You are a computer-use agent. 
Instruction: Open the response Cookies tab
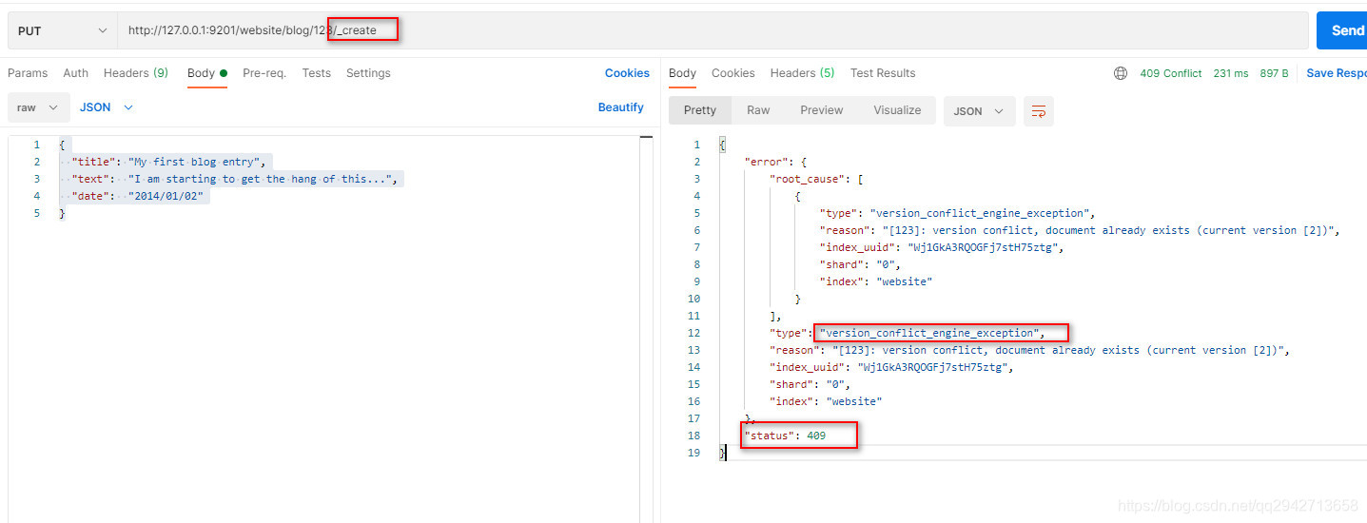tap(733, 73)
